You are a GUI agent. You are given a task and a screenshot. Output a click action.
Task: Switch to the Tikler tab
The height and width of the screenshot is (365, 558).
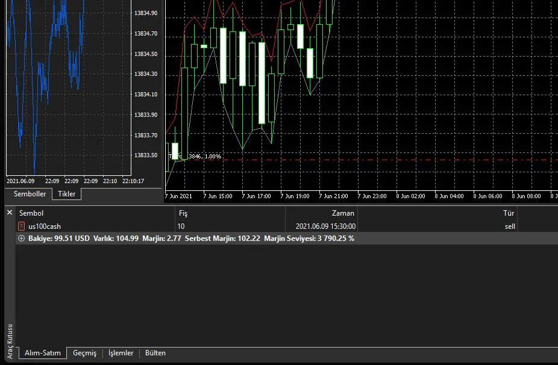66,194
